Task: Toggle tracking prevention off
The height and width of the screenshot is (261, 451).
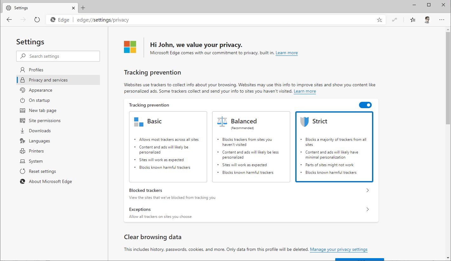Action: click(x=365, y=105)
